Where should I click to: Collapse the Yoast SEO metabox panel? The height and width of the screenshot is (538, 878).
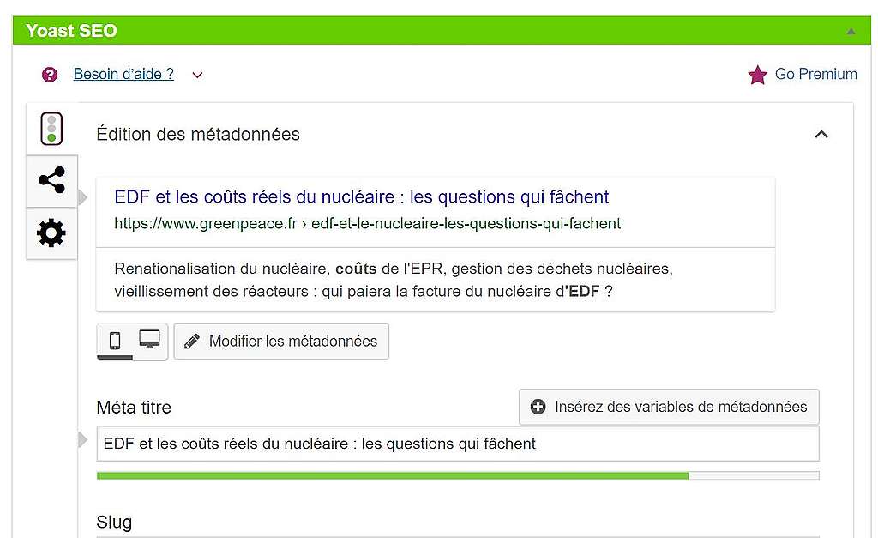(851, 32)
